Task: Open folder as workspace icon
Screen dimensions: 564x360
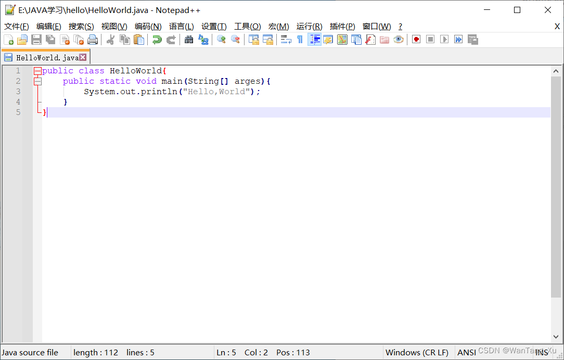Action: click(384, 40)
